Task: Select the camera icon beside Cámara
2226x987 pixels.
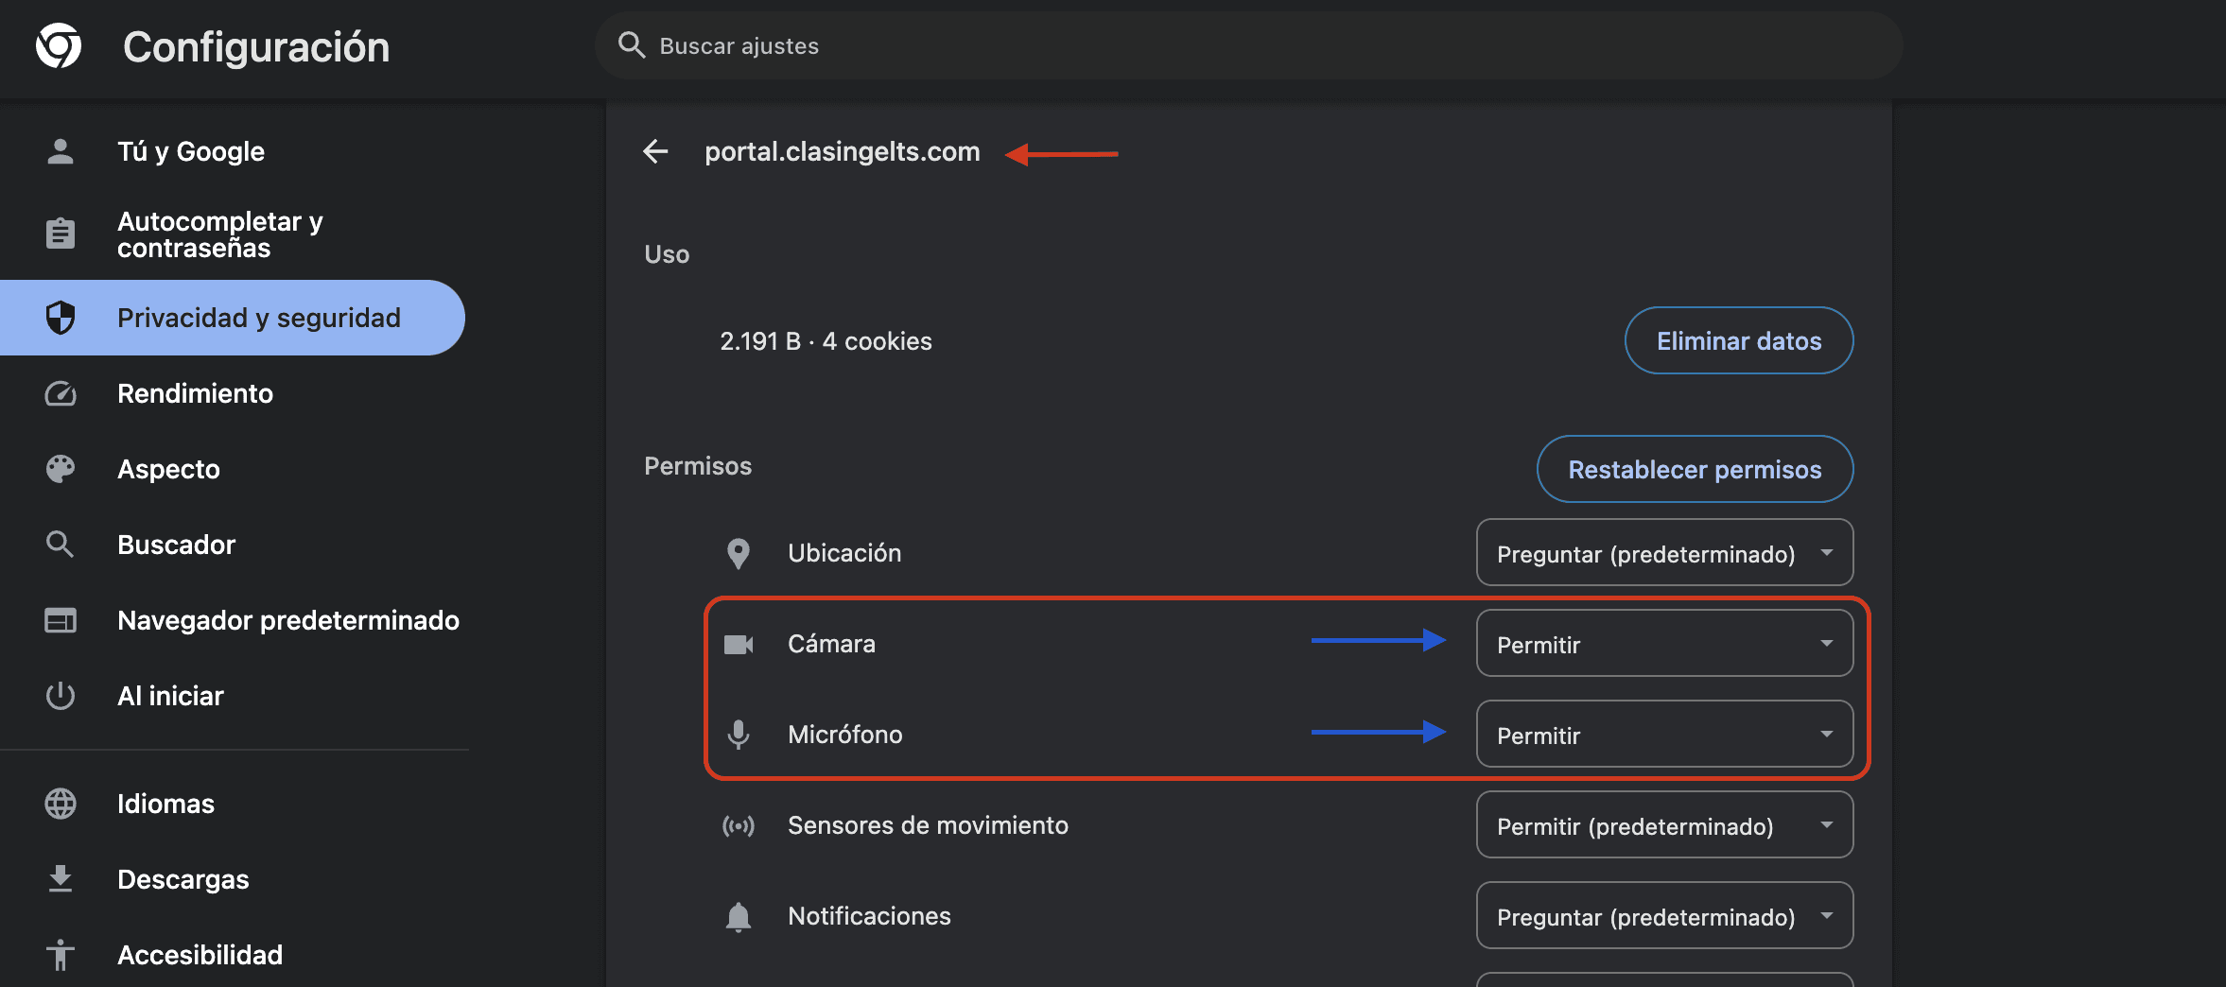Action: click(x=739, y=644)
